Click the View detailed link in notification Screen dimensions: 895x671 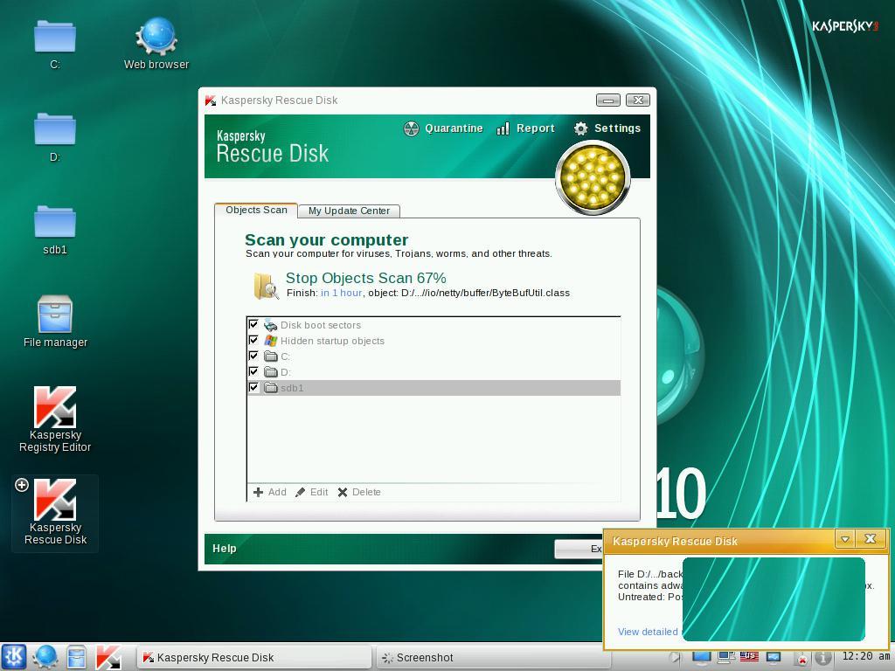(648, 632)
